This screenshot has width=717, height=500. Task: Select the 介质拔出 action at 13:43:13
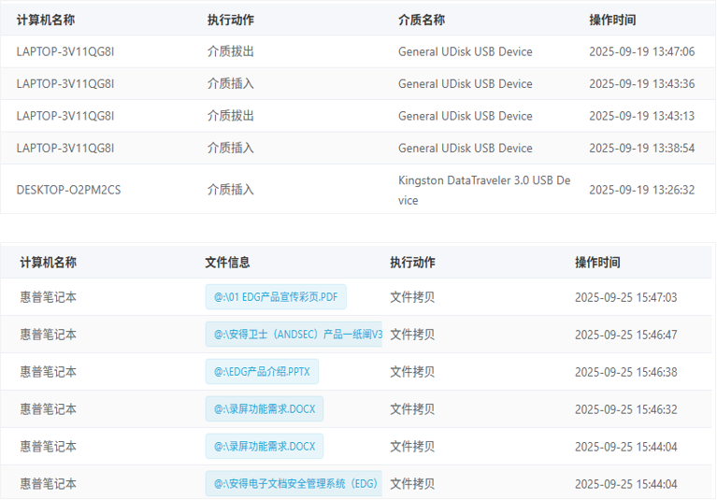coord(230,116)
